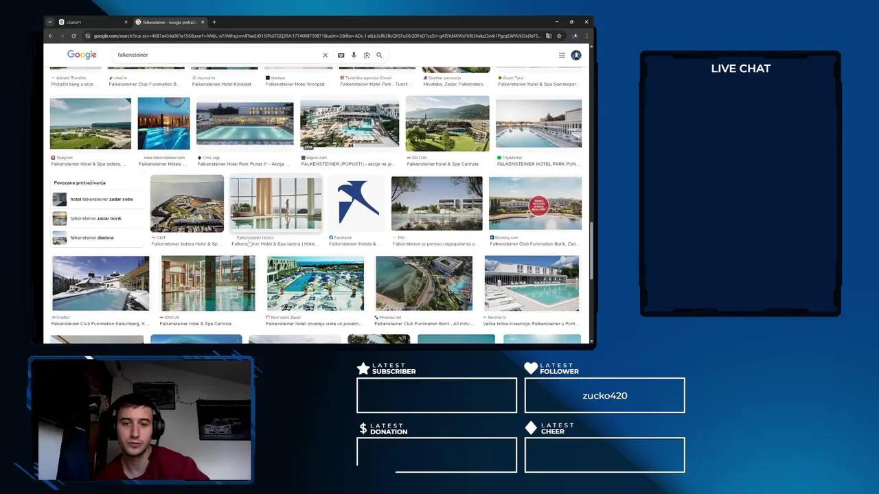Click the Velika krčka investicija caption link

tap(532, 323)
